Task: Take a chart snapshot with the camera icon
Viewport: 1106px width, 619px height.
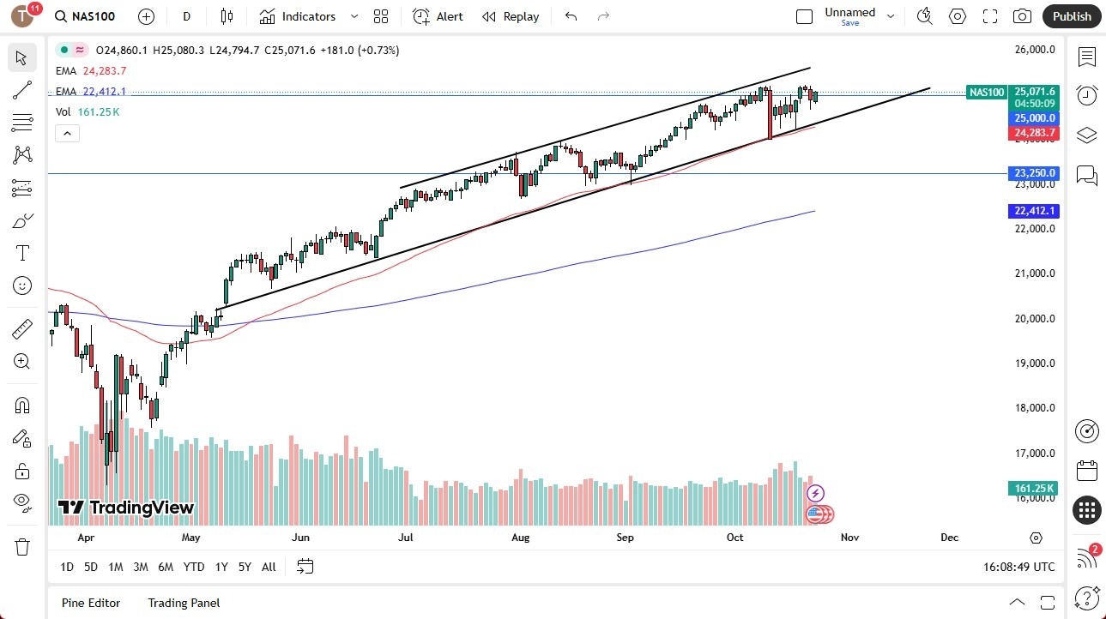Action: (x=1022, y=16)
